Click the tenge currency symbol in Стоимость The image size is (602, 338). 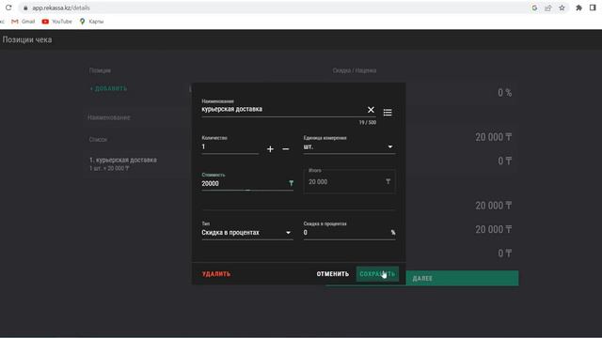point(291,184)
